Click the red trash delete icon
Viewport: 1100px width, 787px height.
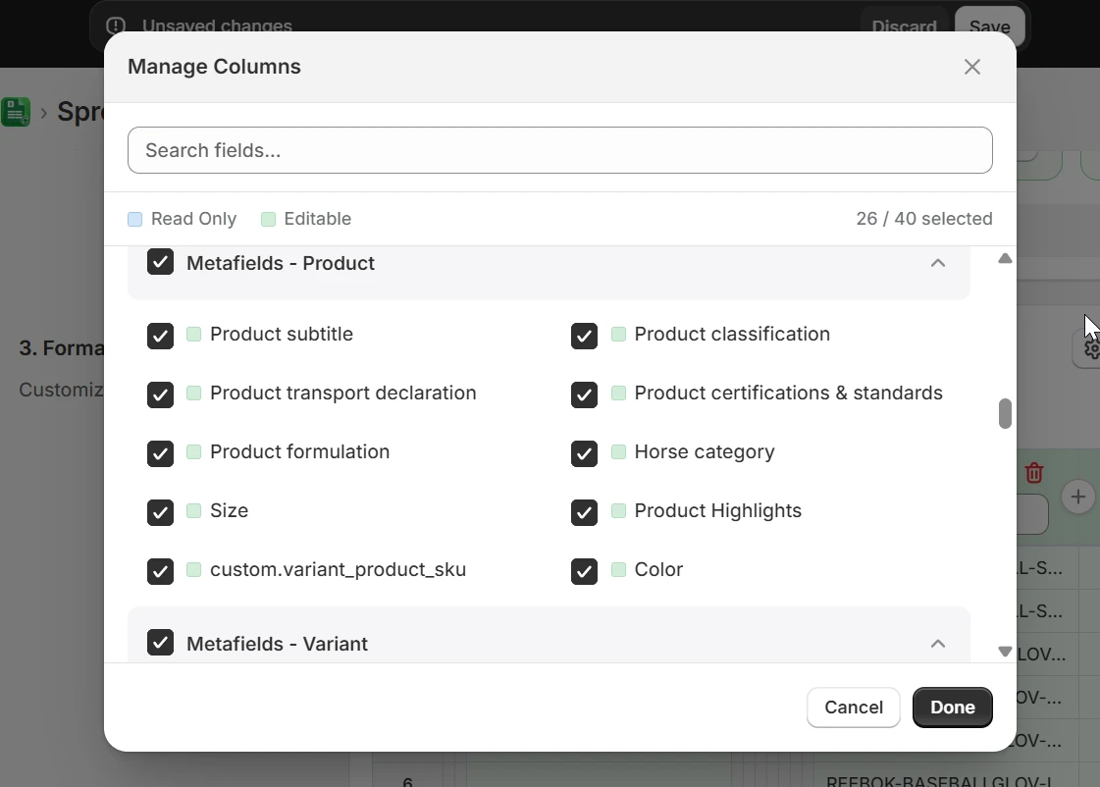coord(1033,473)
